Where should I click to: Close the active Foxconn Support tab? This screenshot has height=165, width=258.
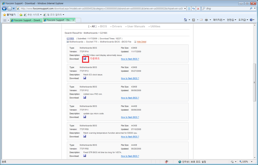(73, 20)
